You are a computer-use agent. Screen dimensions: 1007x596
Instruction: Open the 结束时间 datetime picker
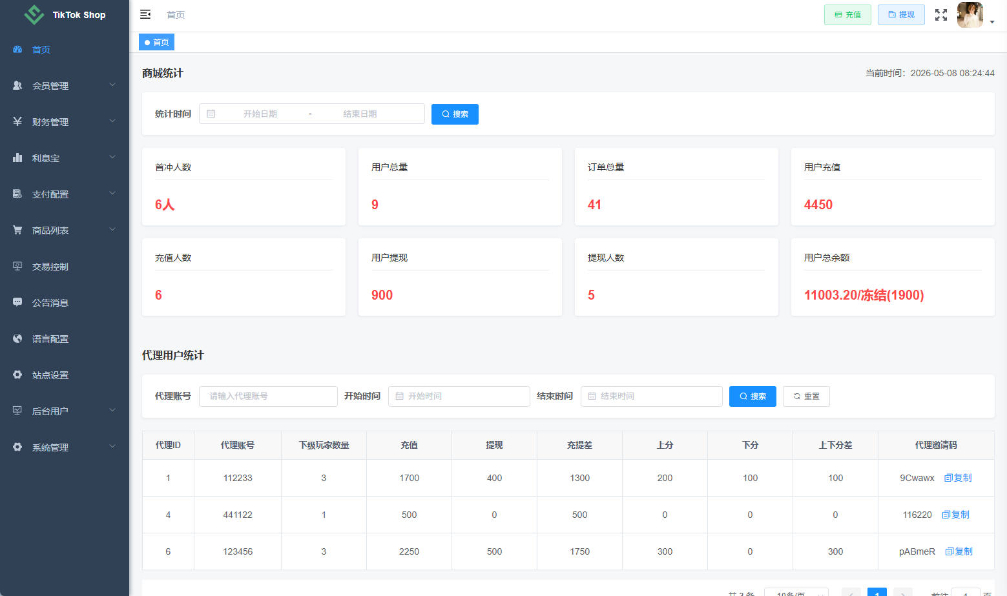pyautogui.click(x=652, y=396)
